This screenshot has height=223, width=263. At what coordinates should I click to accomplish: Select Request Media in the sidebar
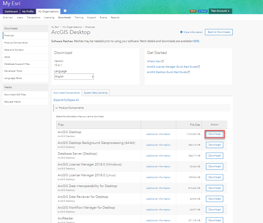tap(25, 102)
